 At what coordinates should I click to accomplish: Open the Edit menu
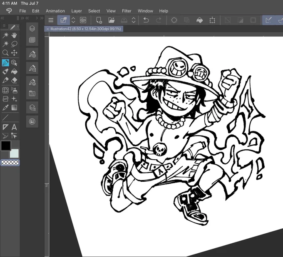tap(35, 11)
